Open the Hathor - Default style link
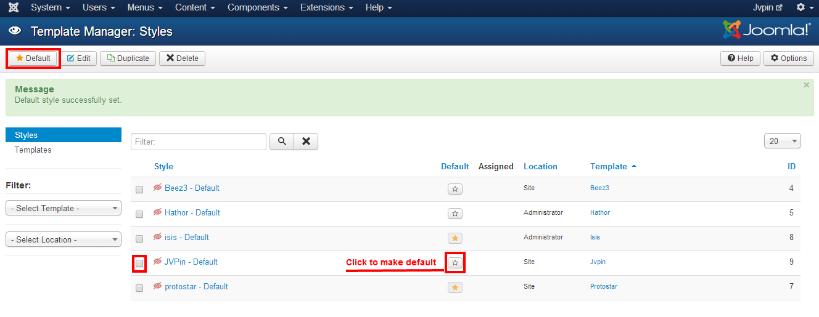The image size is (819, 317). 192,212
